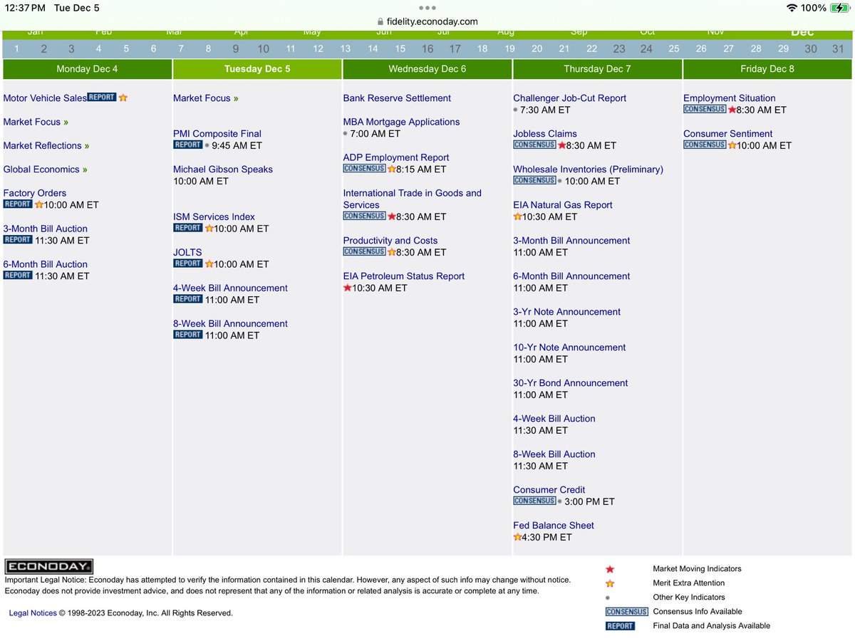855x641 pixels.
Task: Click the gold star beside Motor Vehicle Sales
Action: 123,98
